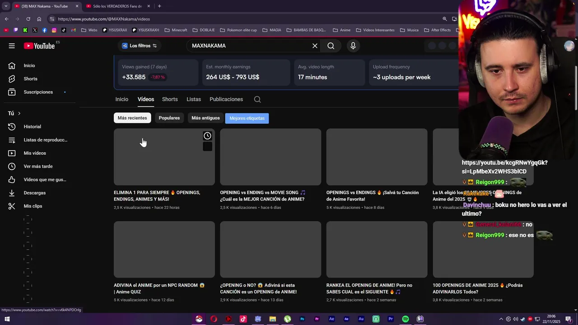This screenshot has height=325, width=578.
Task: Start voice search with the microphone
Action: (x=353, y=46)
